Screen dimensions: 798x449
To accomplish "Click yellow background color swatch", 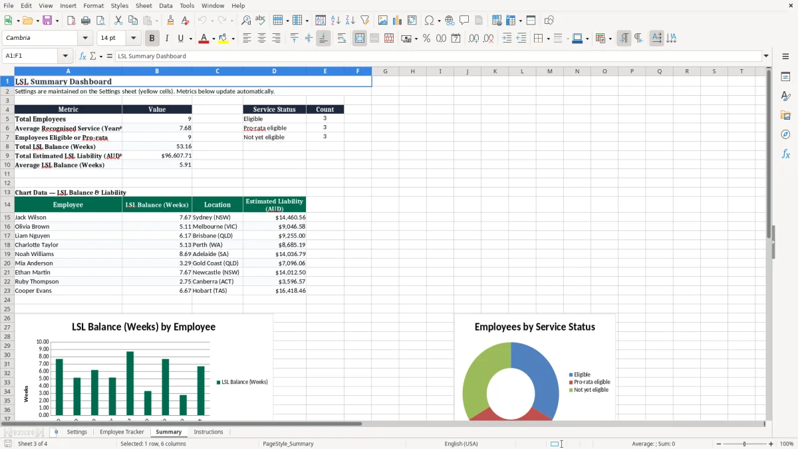I will pyautogui.click(x=223, y=39).
